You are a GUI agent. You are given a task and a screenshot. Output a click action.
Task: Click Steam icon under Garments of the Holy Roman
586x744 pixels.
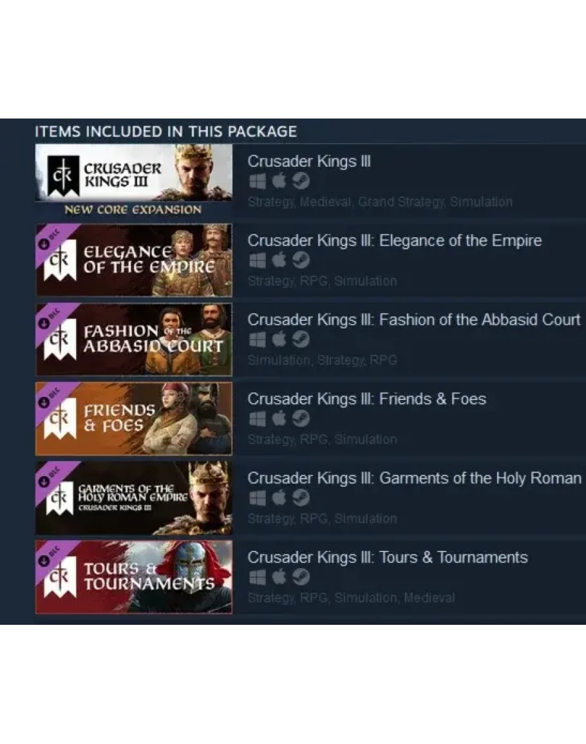pyautogui.click(x=301, y=497)
